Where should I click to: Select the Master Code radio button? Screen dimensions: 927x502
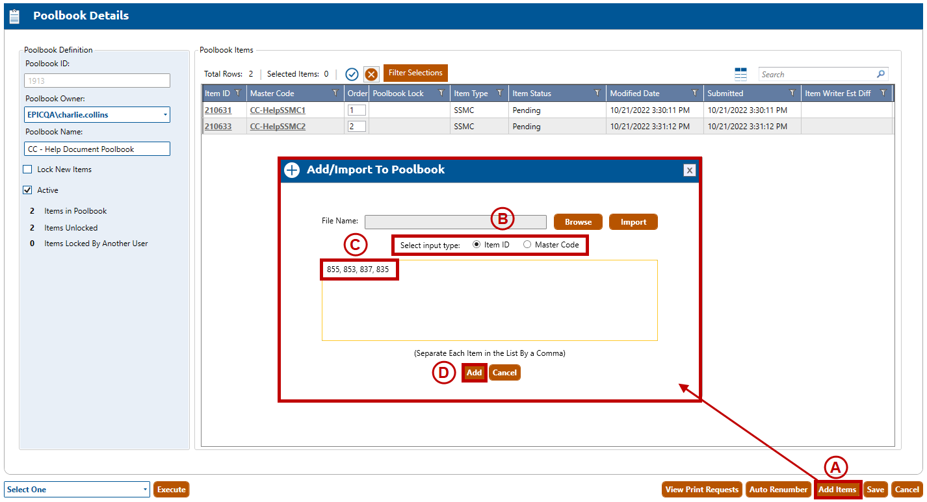click(527, 245)
